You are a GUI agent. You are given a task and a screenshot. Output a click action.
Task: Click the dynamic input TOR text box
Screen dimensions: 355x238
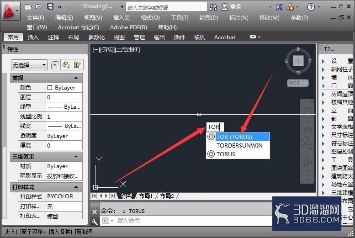pyautogui.click(x=215, y=127)
